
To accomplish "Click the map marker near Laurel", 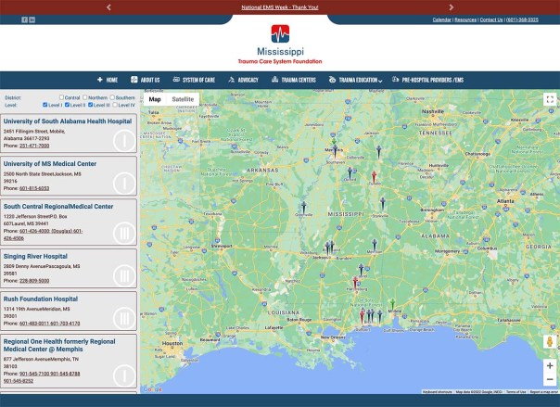I will click(x=361, y=270).
